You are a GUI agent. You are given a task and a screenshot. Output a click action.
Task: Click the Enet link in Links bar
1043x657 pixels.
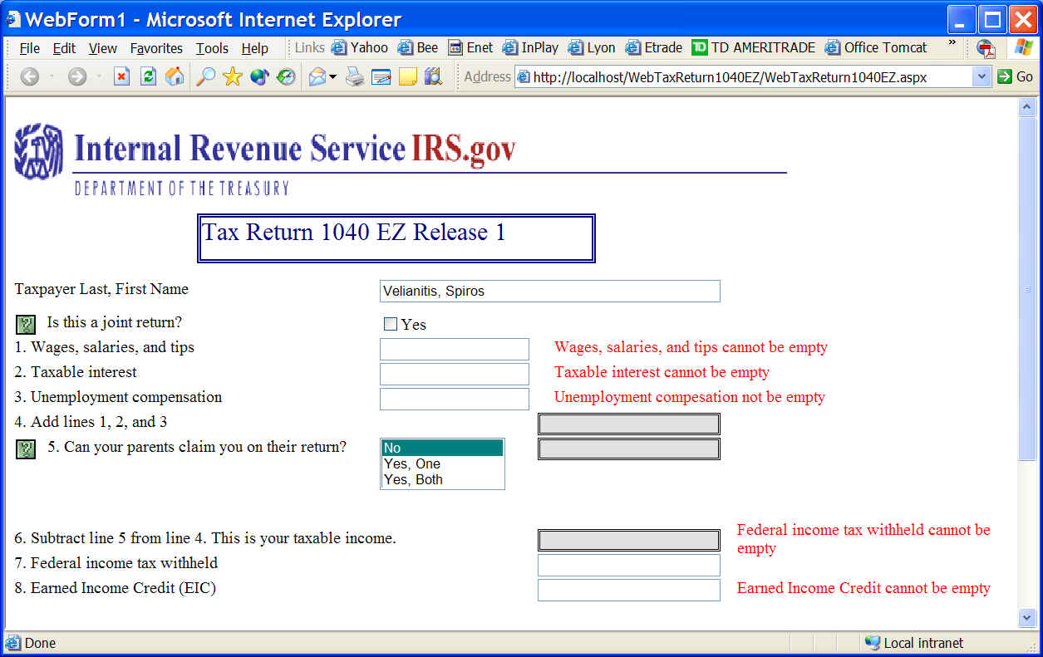click(470, 47)
